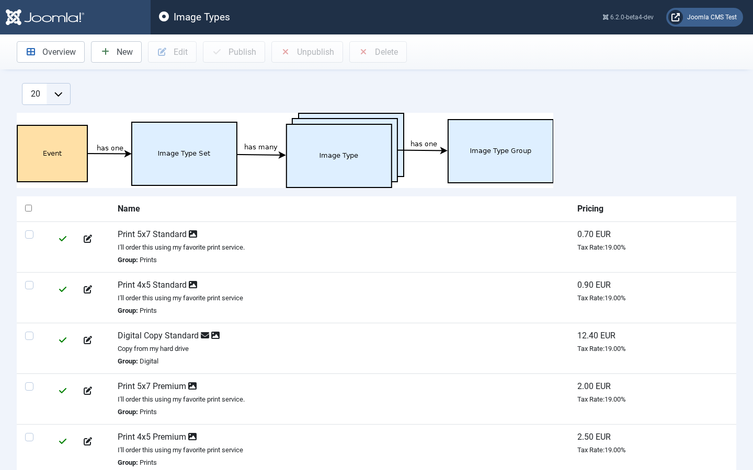Viewport: 753px width, 470px height.
Task: Open edit icon for Print 5x7 Standard
Action: (x=88, y=239)
